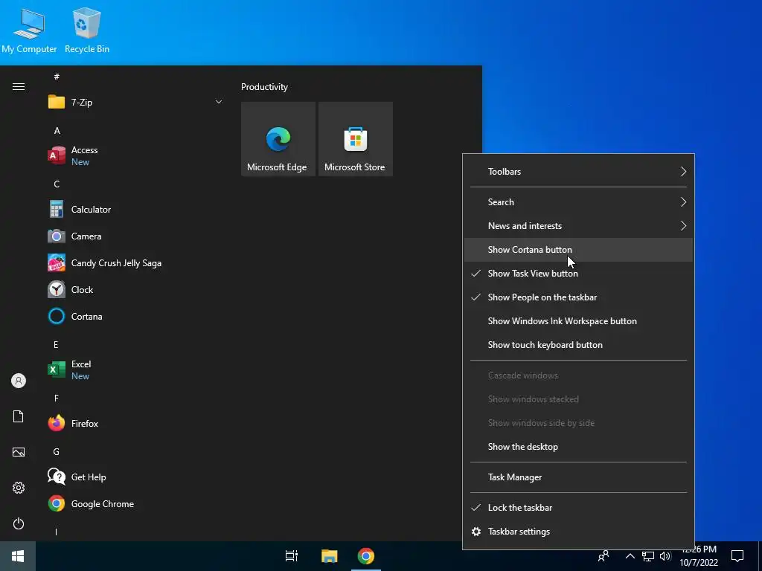Image resolution: width=762 pixels, height=571 pixels.
Task: Expand the News and interests submenu
Action: coord(578,226)
